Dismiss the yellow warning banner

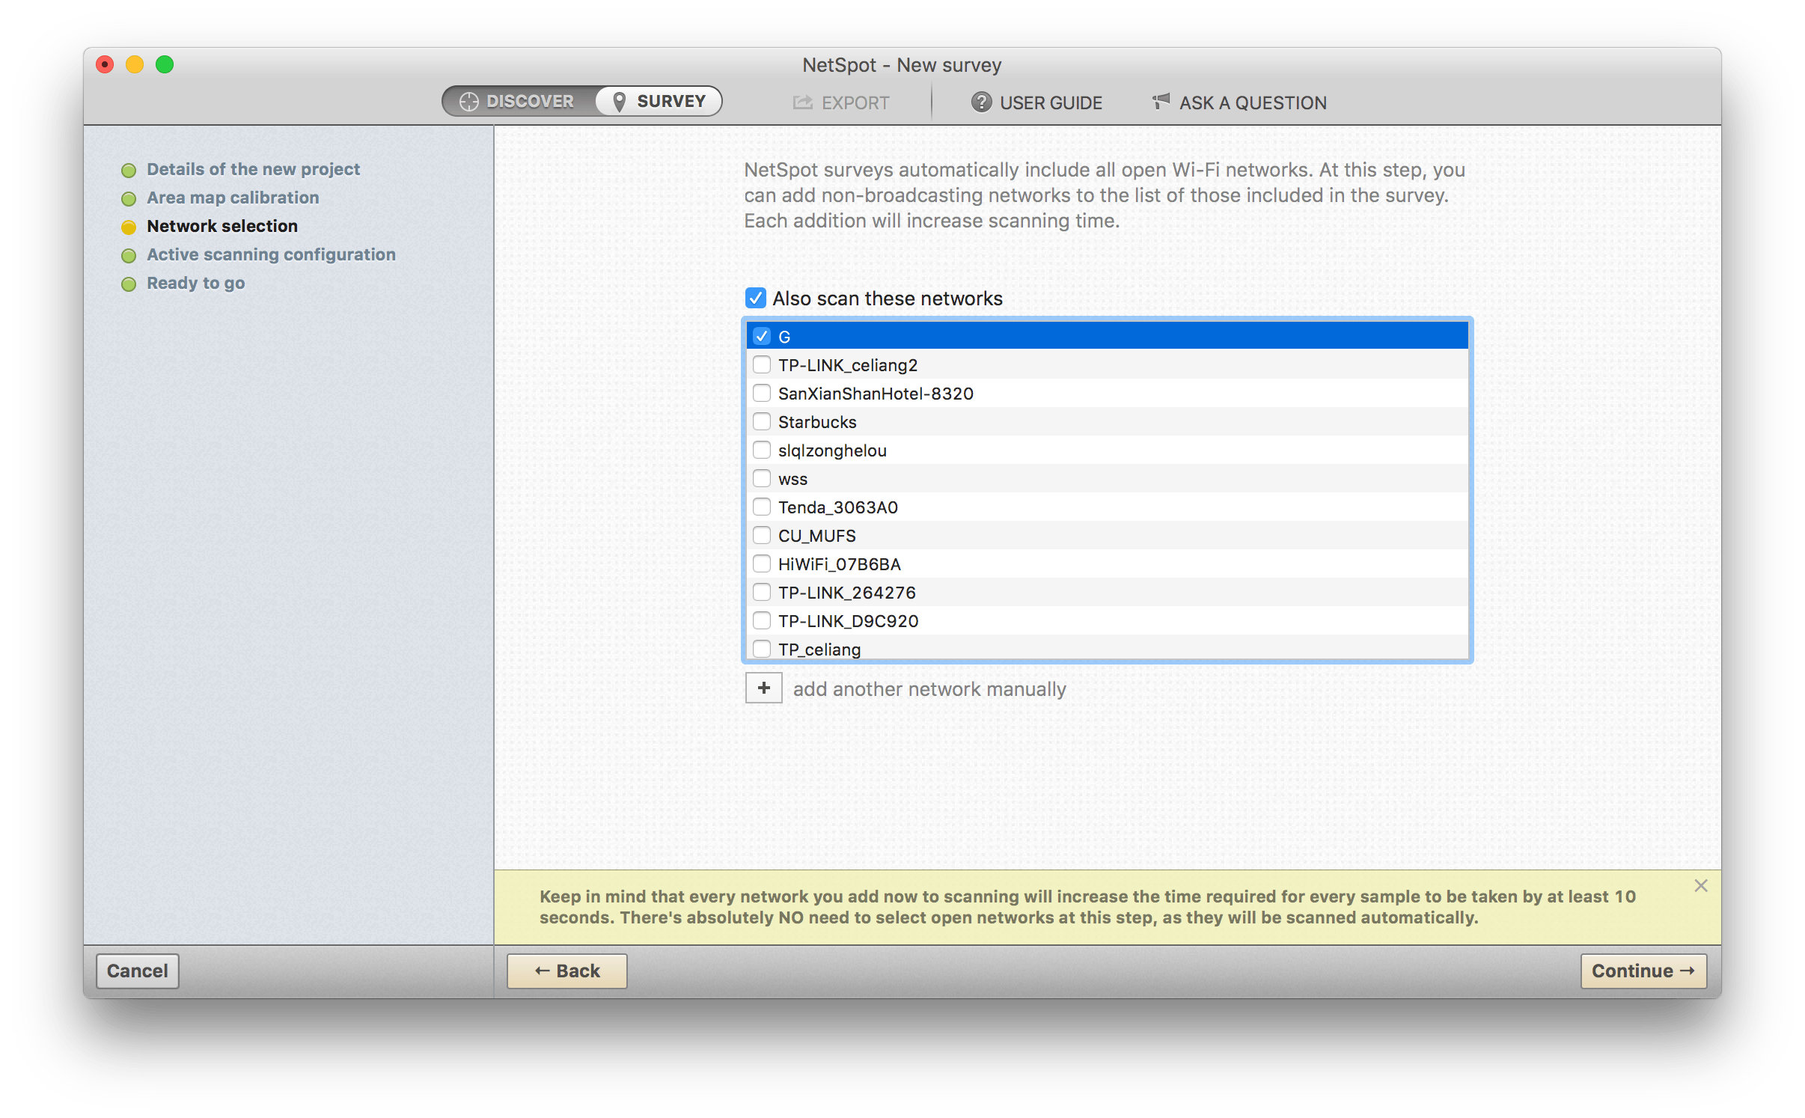[1700, 886]
